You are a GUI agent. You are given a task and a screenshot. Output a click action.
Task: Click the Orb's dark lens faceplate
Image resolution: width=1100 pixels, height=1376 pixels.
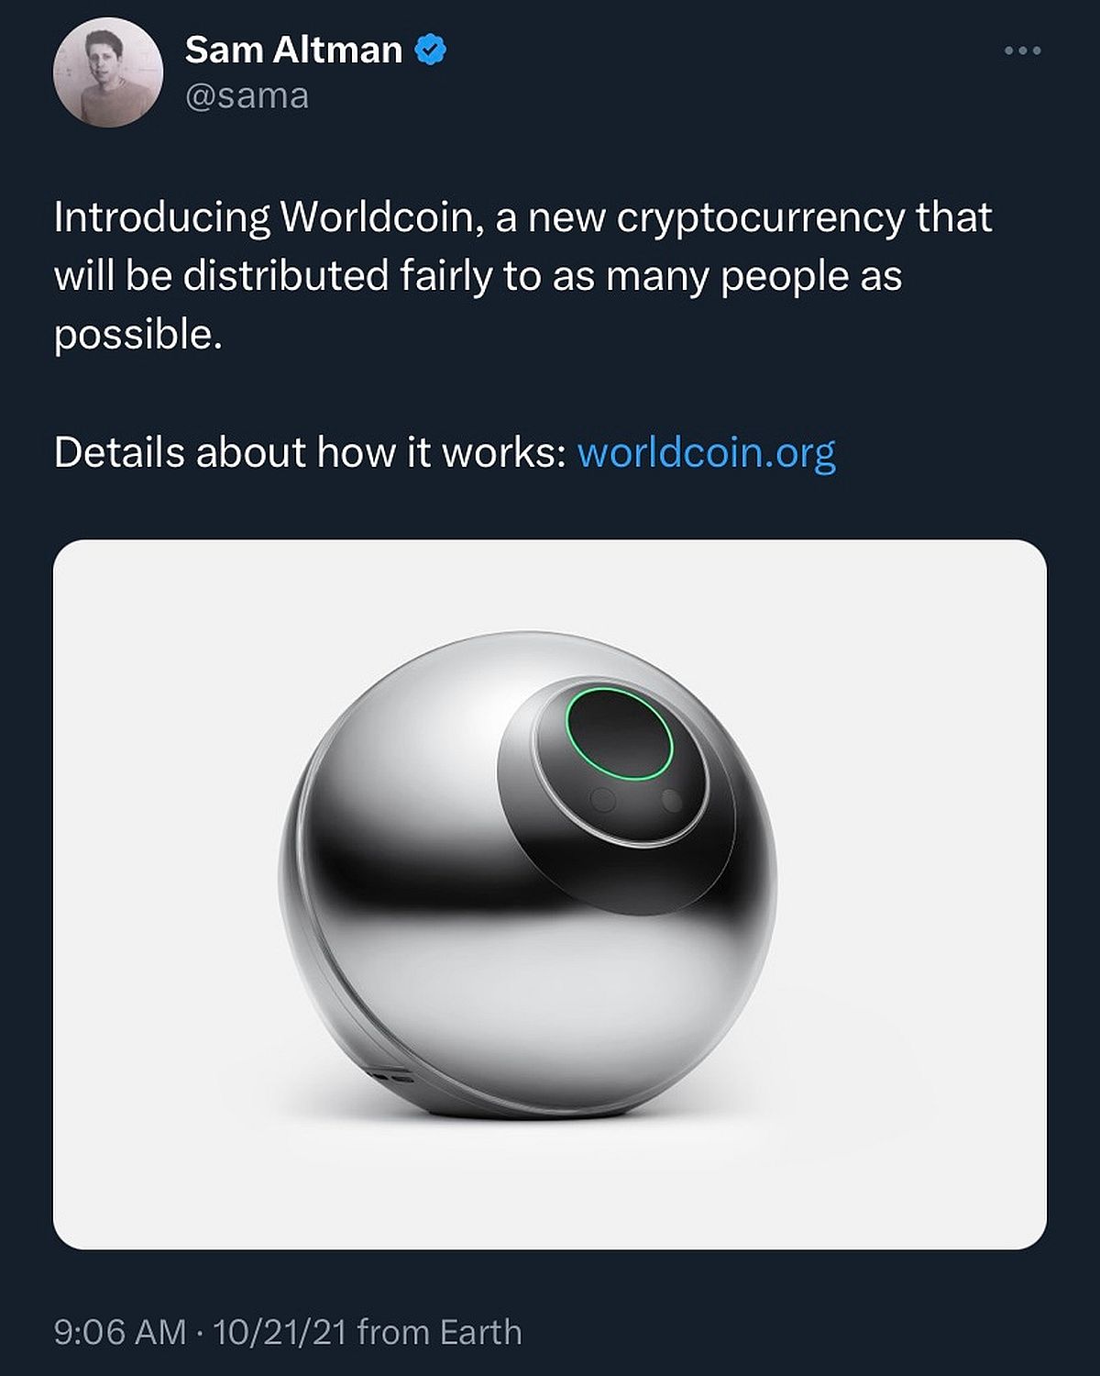point(605,761)
